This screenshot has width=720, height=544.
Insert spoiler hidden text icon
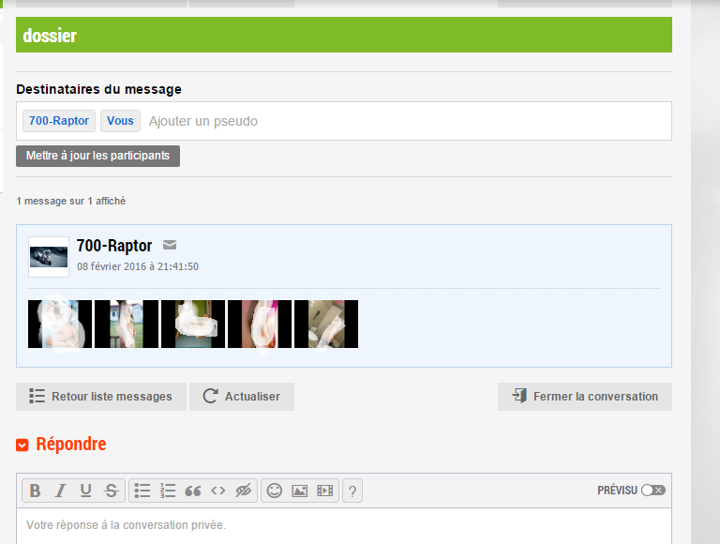tap(244, 491)
